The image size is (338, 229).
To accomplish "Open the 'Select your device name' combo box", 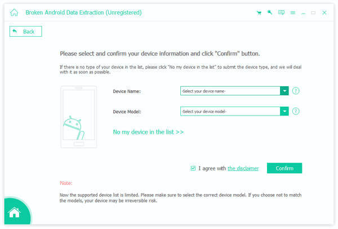I will point(234,91).
